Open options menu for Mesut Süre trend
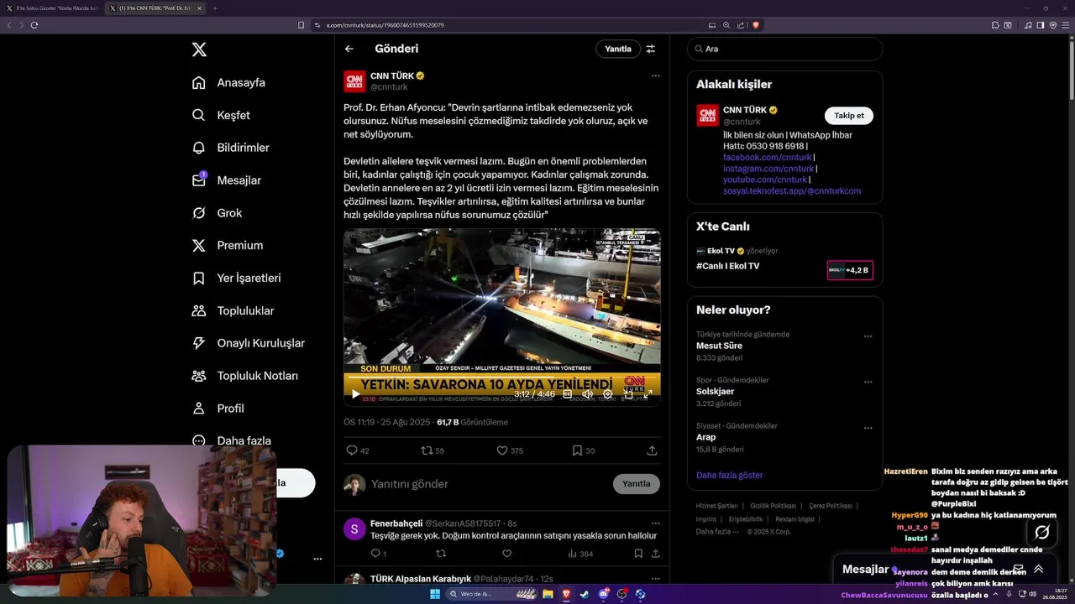The image size is (1075, 604). tap(868, 336)
